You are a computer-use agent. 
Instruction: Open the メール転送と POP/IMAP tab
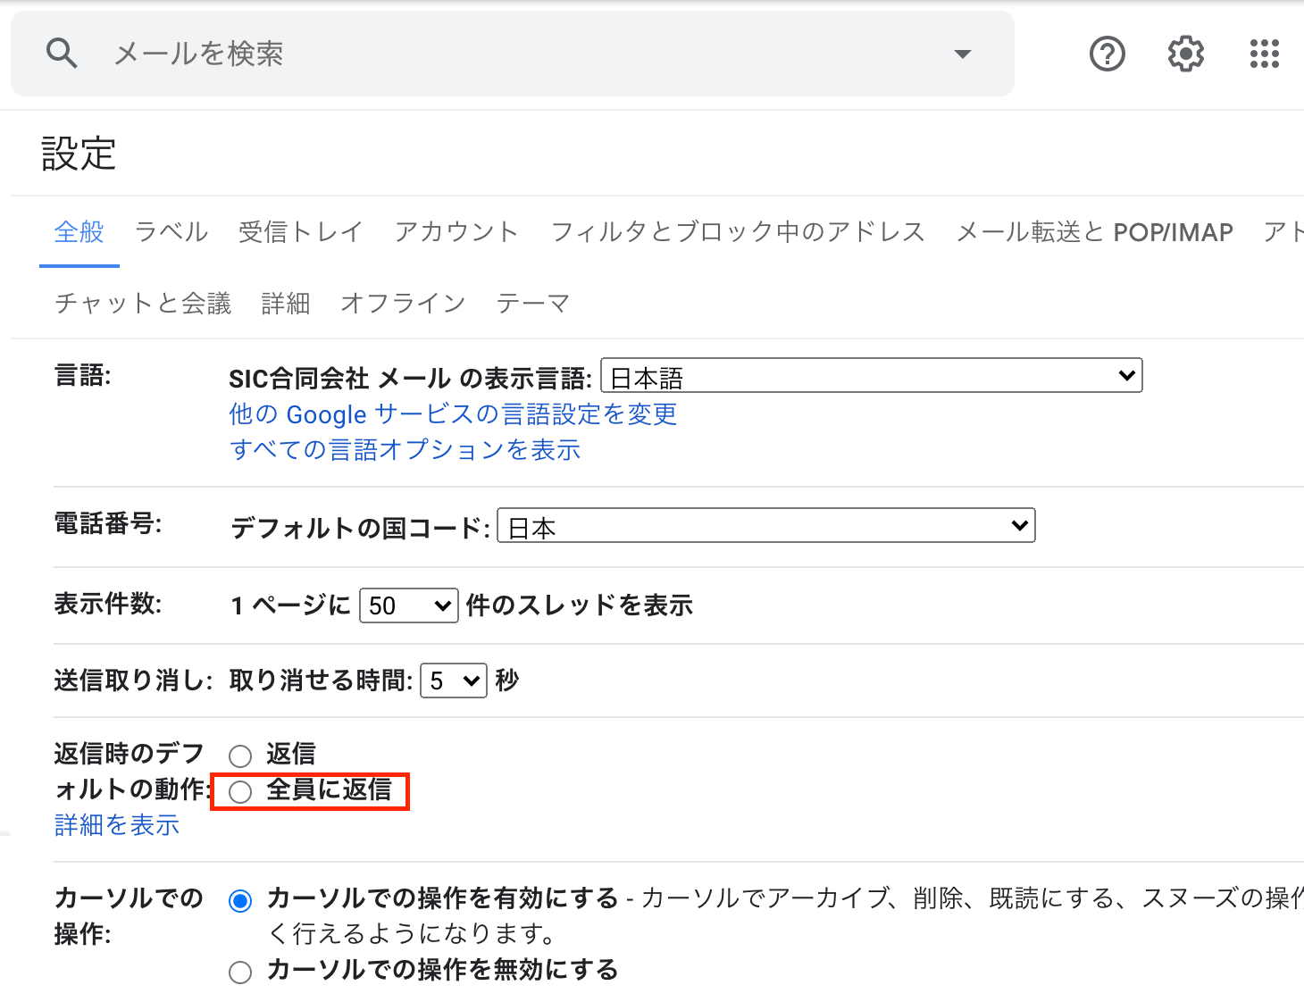[x=1093, y=232]
